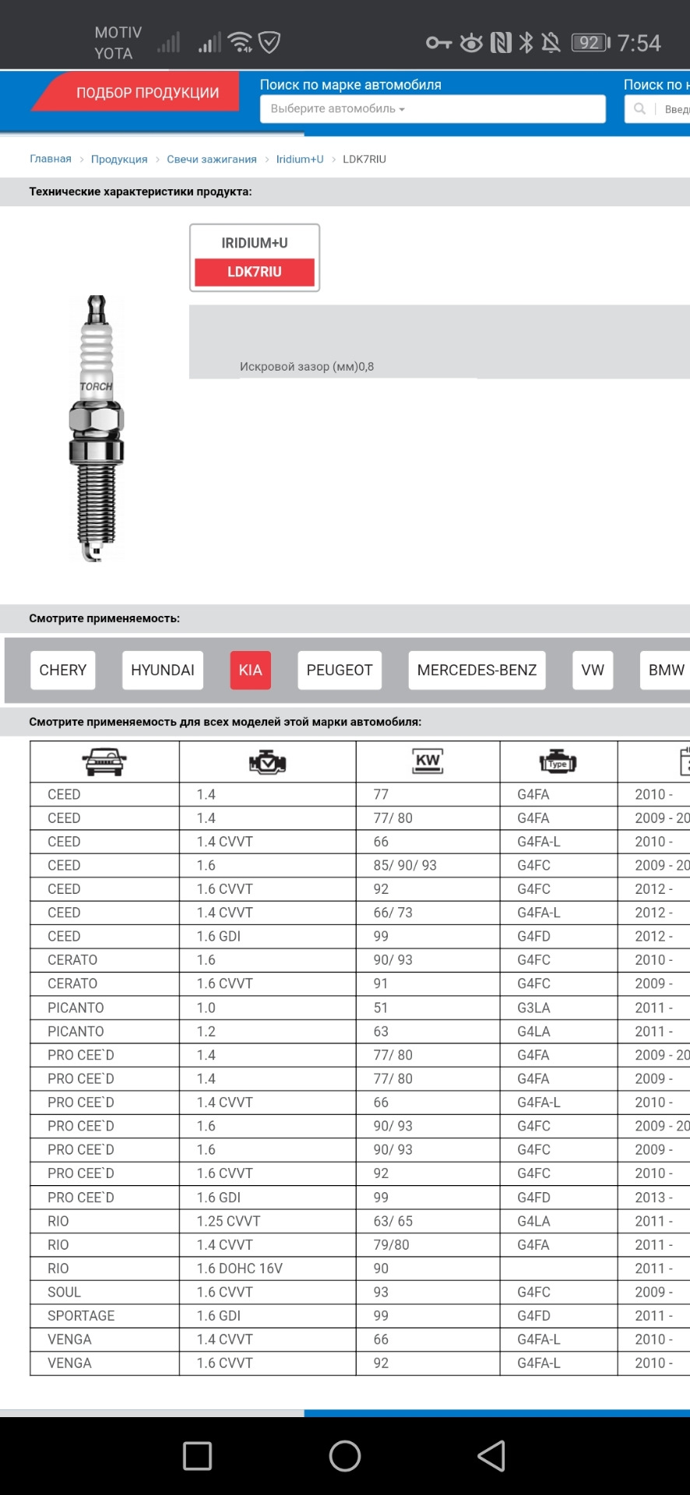Click the 'IRIDIUM+U' series label
690x1495 pixels.
coord(255,243)
